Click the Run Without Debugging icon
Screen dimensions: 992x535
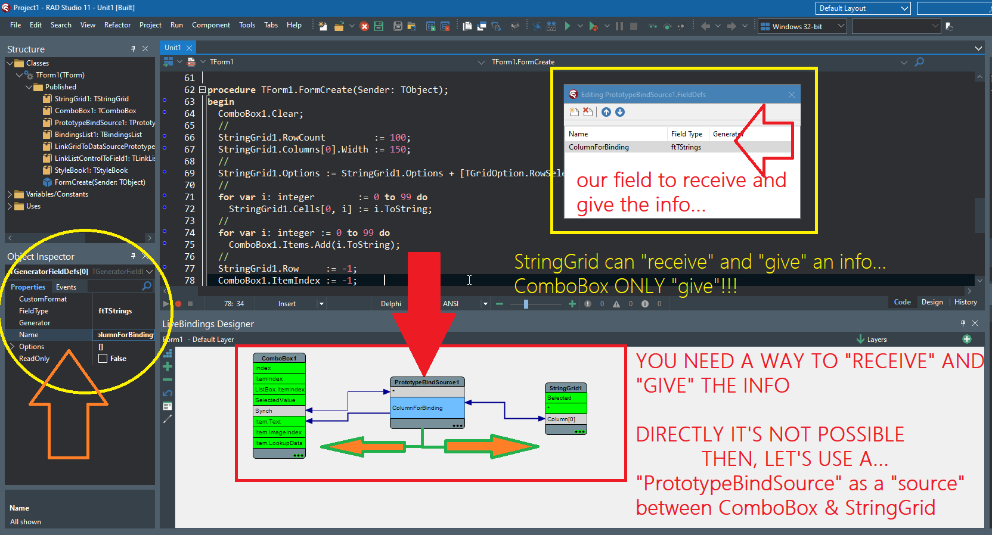593,26
